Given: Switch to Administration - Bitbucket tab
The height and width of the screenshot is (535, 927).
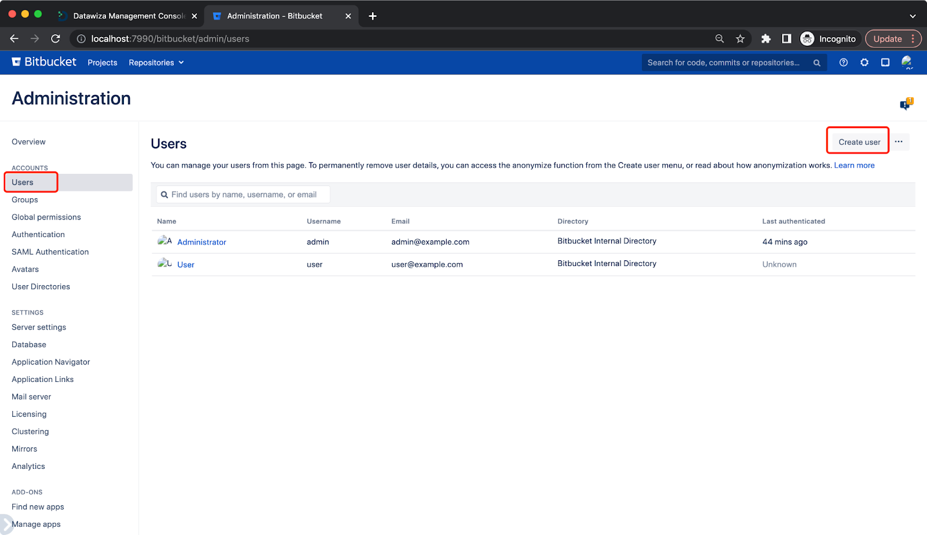Looking at the screenshot, I should [x=282, y=16].
